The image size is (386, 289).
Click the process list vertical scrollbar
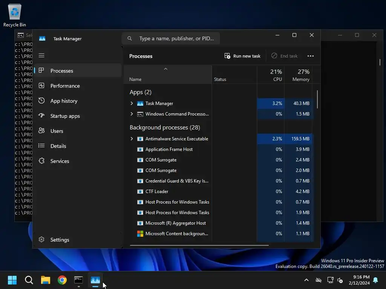coord(317,99)
